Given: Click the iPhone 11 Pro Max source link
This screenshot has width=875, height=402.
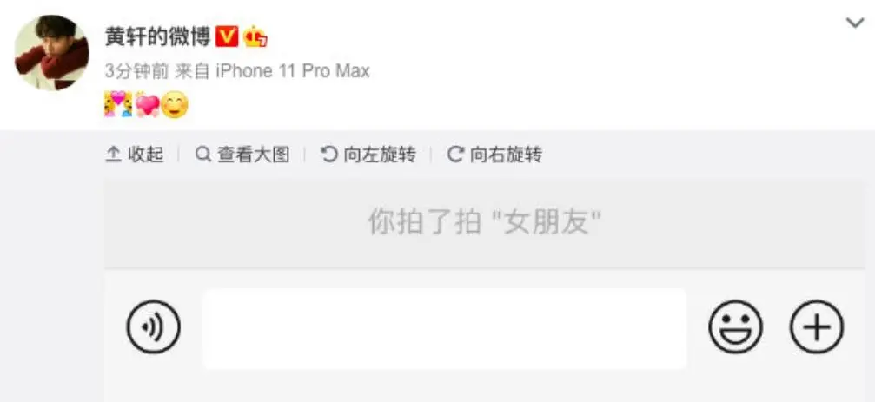Looking at the screenshot, I should pos(293,71).
